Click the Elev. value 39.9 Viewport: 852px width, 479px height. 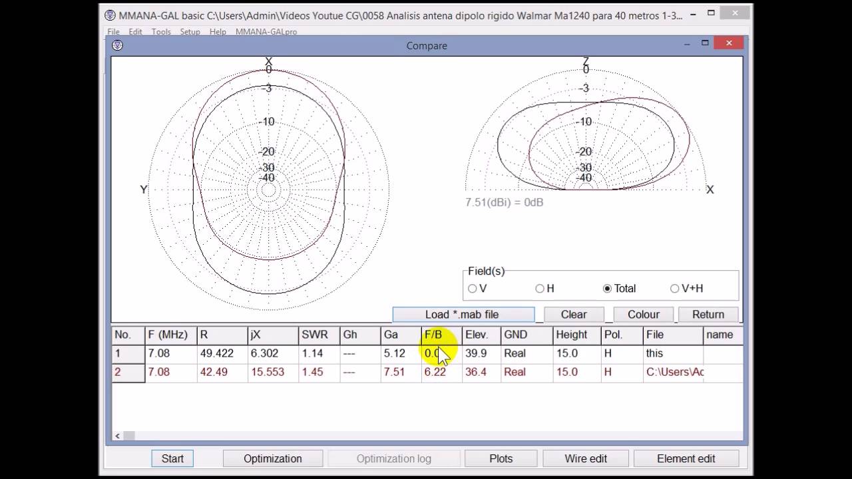476,353
